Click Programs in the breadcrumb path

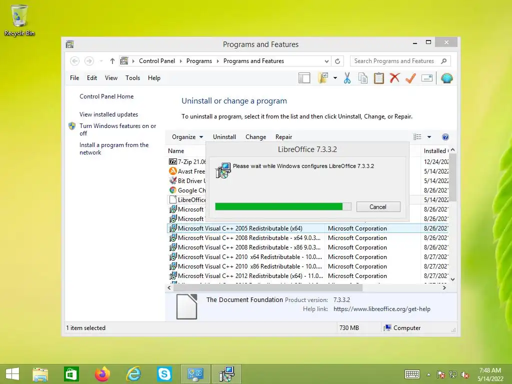pyautogui.click(x=199, y=61)
